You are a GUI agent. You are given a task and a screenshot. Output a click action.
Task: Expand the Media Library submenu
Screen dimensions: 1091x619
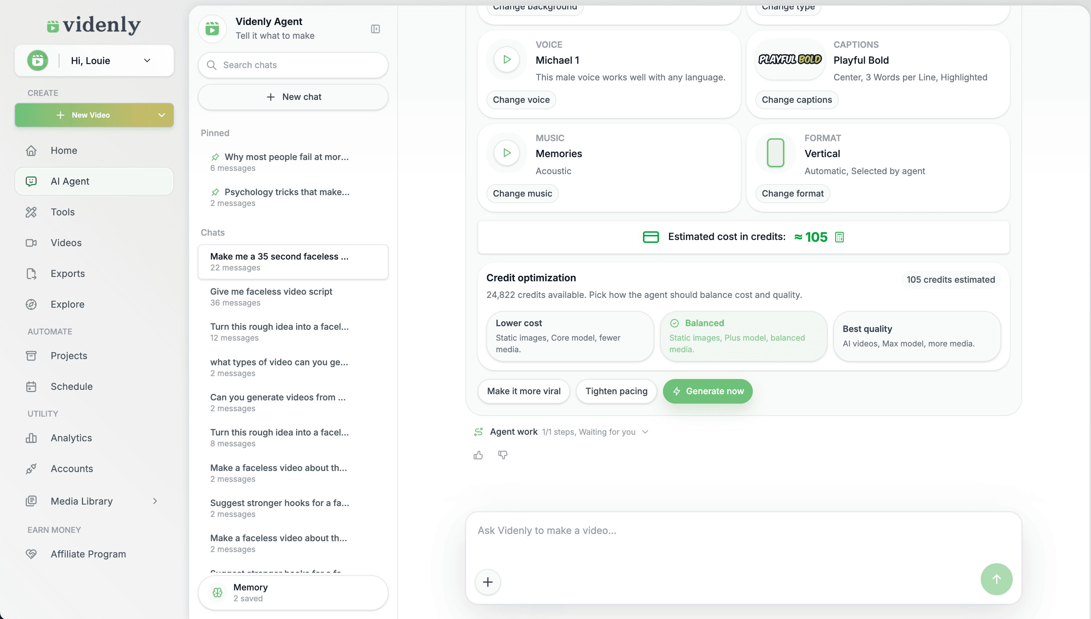155,501
